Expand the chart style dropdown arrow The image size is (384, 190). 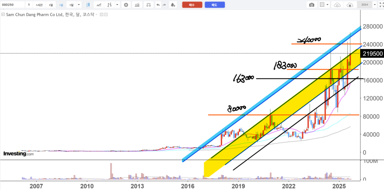(x=117, y=5)
